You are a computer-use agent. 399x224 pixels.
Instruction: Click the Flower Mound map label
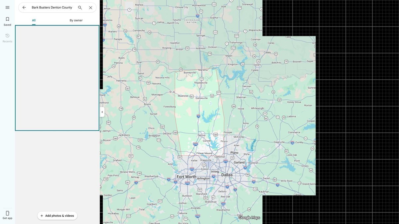[x=204, y=153]
